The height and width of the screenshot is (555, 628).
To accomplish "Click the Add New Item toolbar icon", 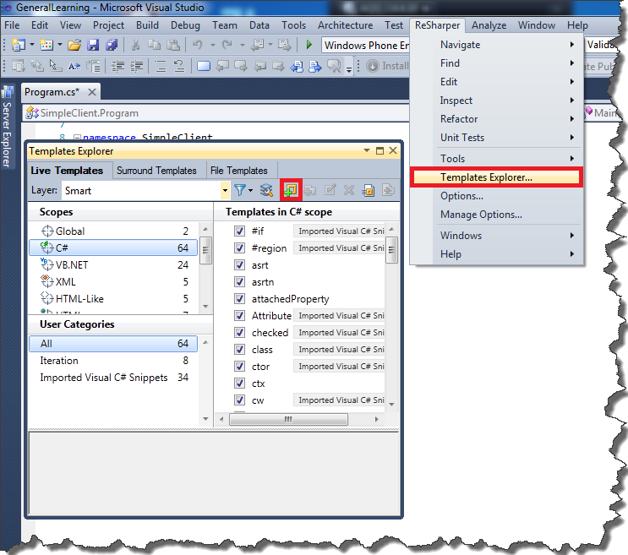I will tap(46, 45).
